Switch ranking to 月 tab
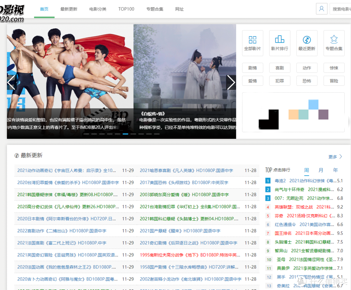 click(321, 170)
